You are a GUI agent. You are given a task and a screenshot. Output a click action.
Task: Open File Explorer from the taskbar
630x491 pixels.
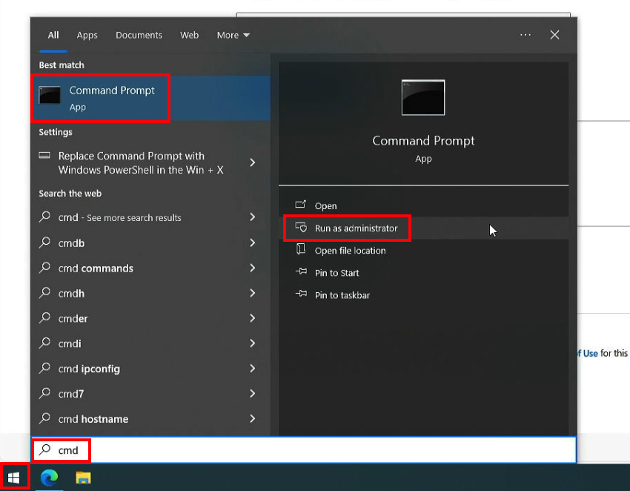click(x=83, y=478)
